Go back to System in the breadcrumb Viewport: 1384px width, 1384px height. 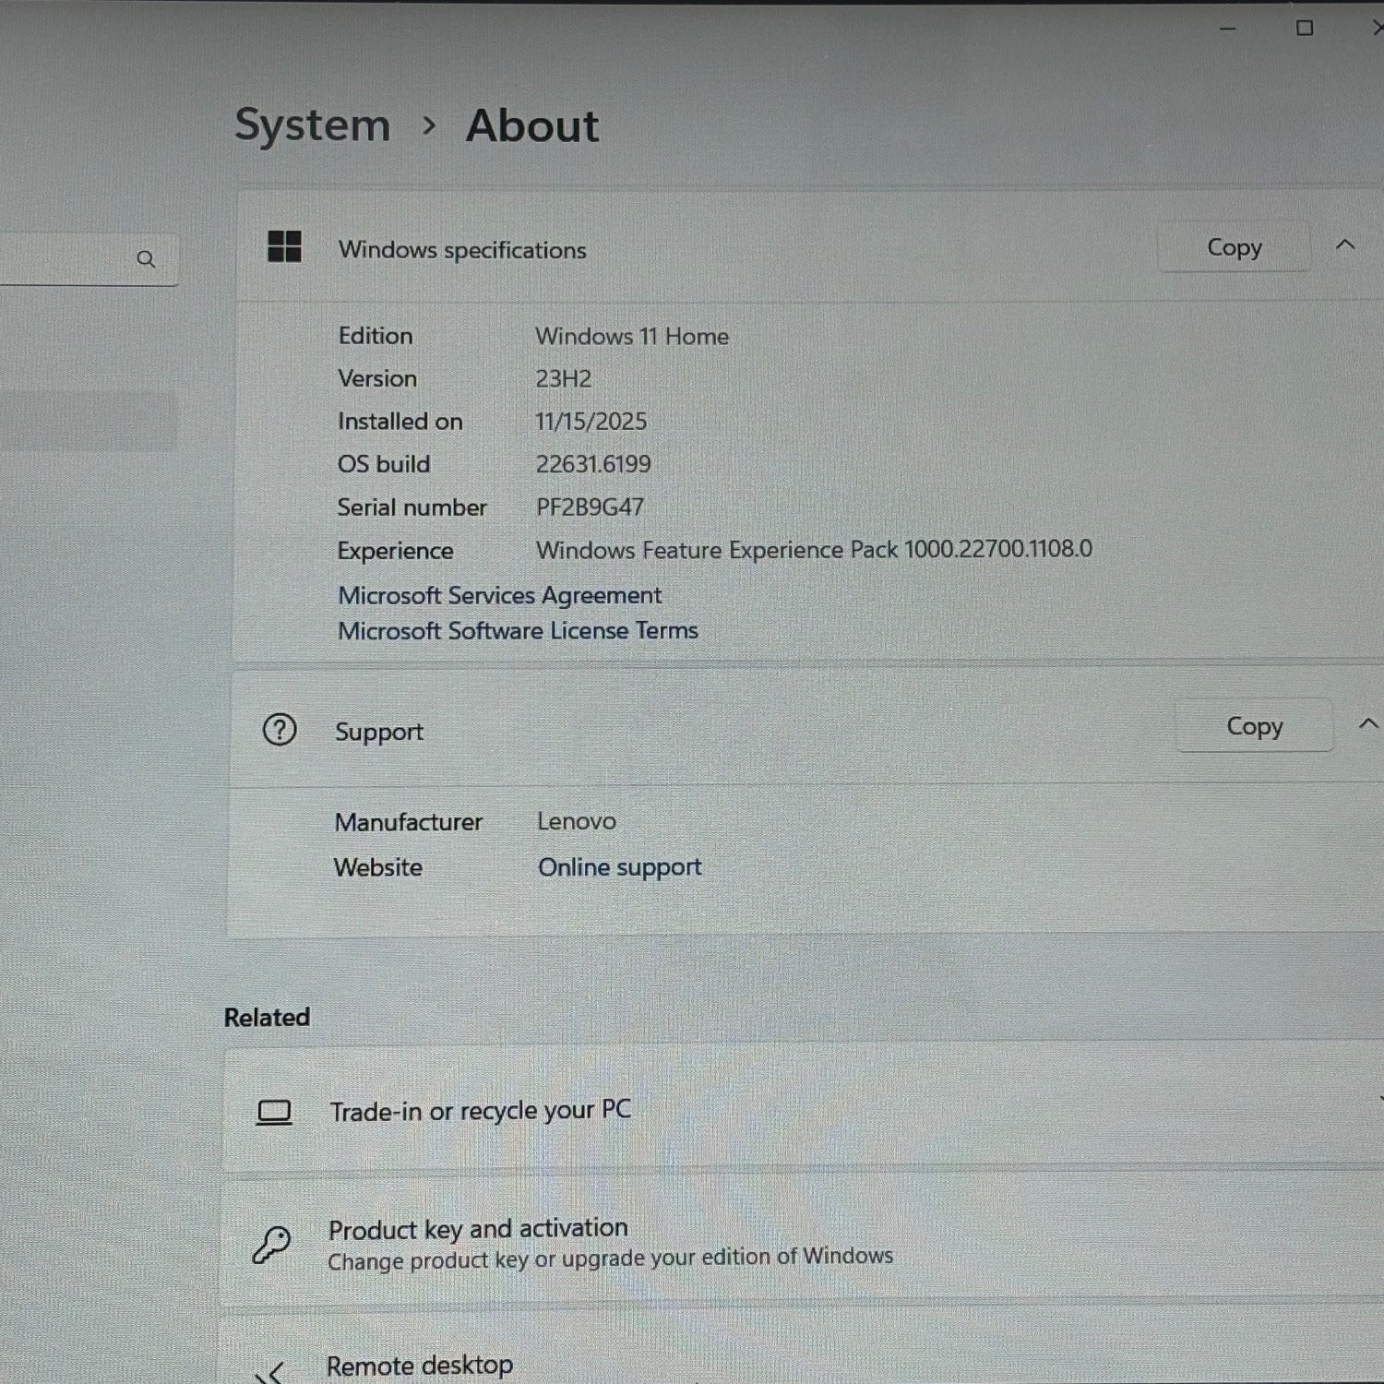(312, 125)
